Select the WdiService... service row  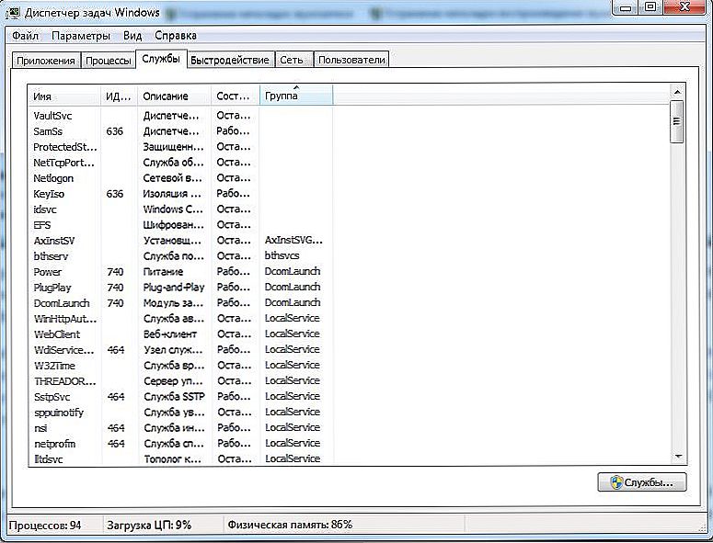pos(180,350)
